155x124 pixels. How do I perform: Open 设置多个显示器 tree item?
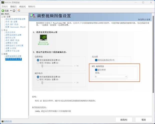[12, 51]
